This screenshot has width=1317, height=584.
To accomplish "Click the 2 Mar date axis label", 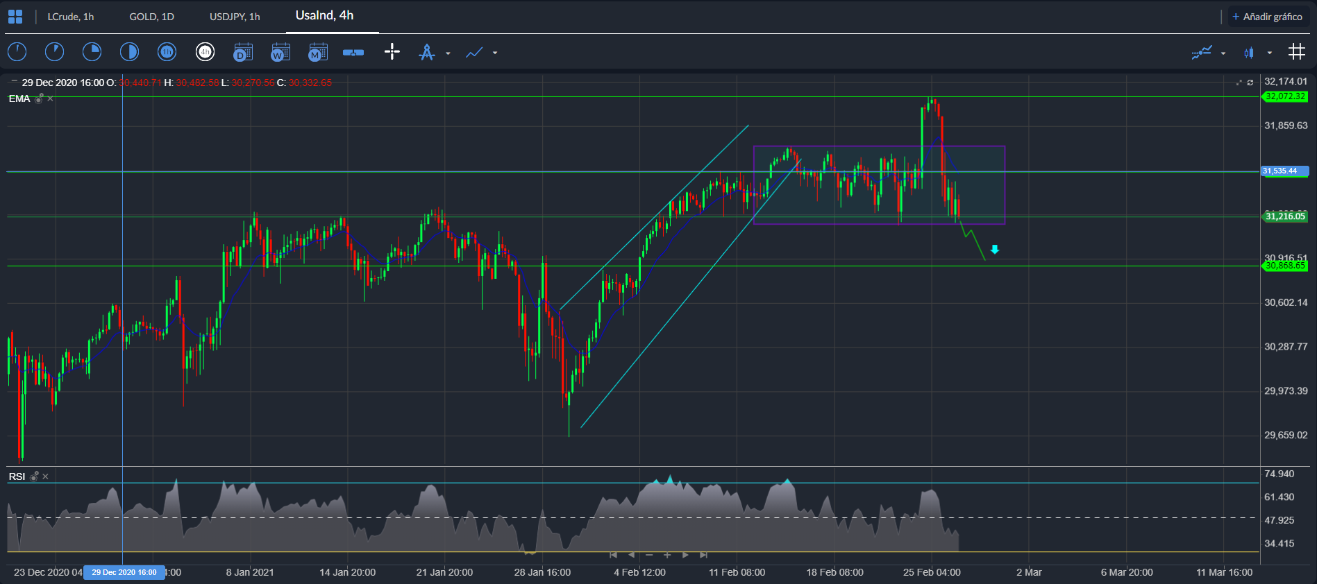I will click(x=1029, y=572).
